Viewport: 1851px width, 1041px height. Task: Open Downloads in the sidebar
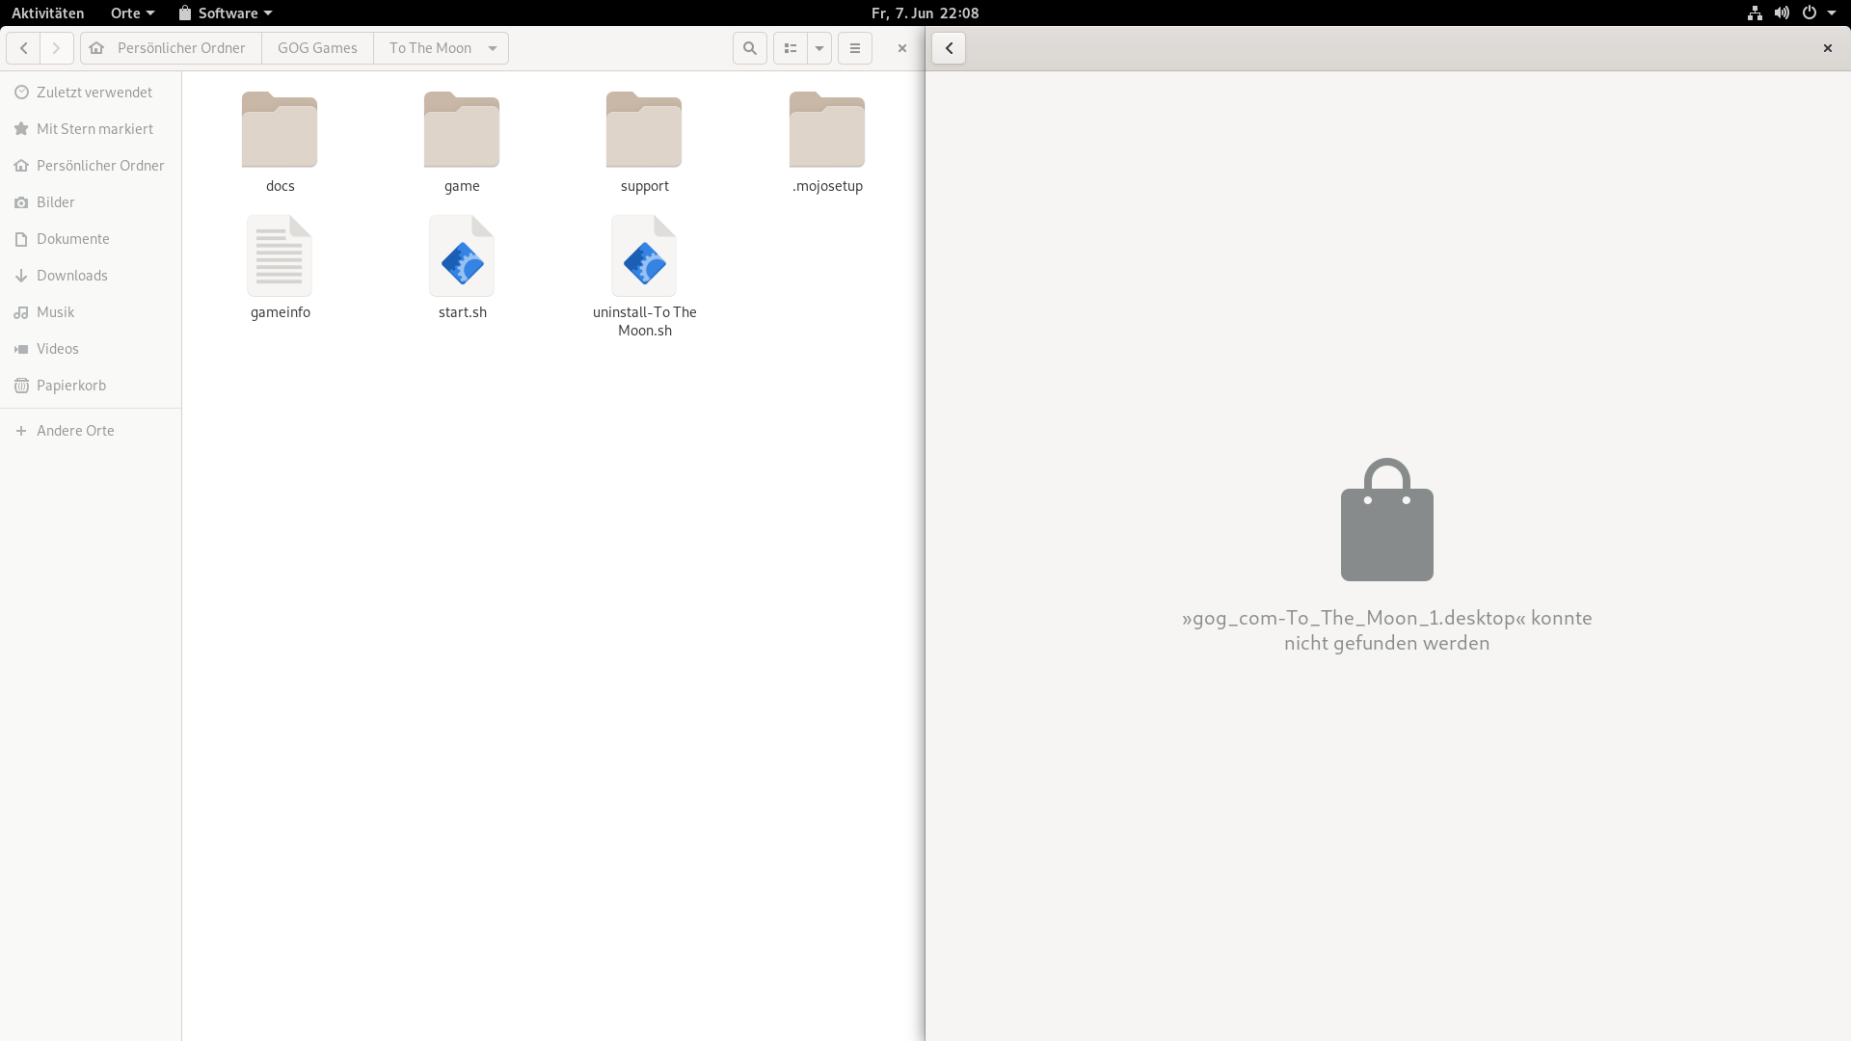click(x=71, y=276)
